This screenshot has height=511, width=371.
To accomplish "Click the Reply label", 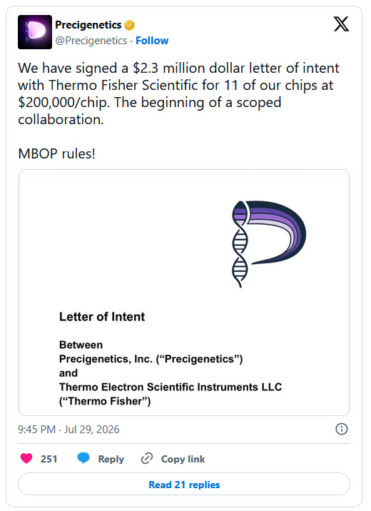I will [x=111, y=459].
